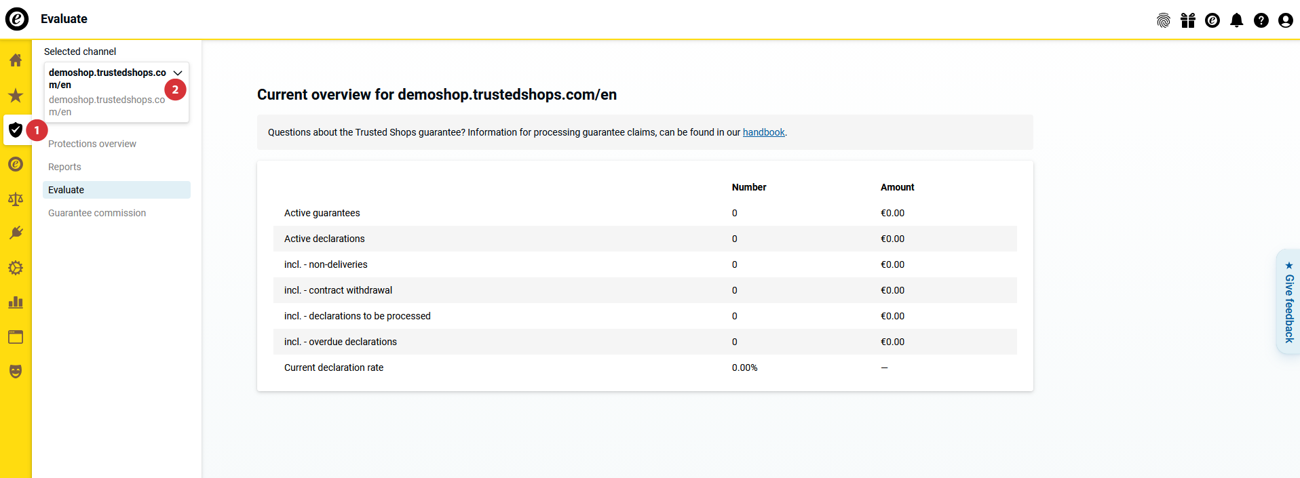Open the Reports menu item

point(64,167)
